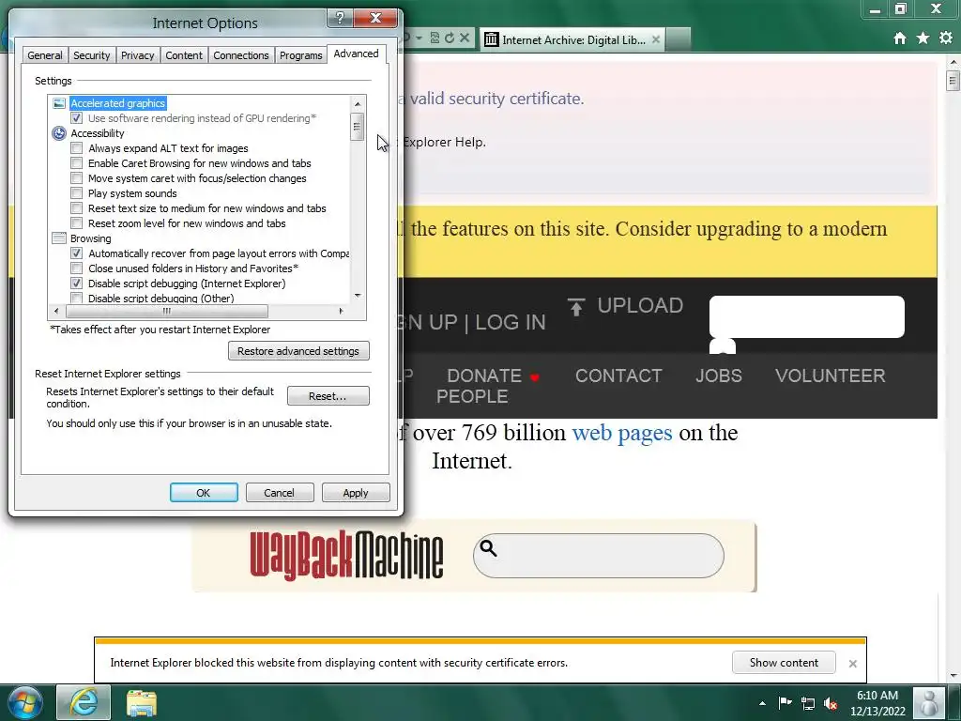Check Close unused folders in History and Favorites
This screenshot has width=961, height=721.
[x=77, y=268]
